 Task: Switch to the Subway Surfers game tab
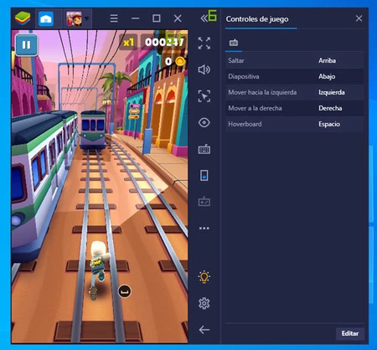(74, 18)
